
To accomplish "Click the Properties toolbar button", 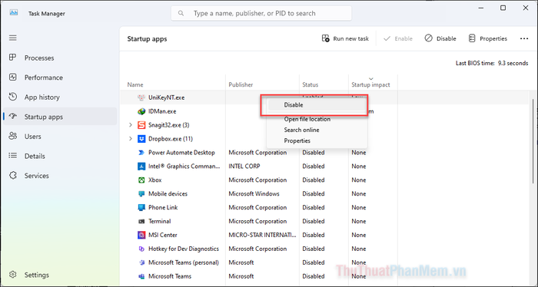I will (487, 38).
